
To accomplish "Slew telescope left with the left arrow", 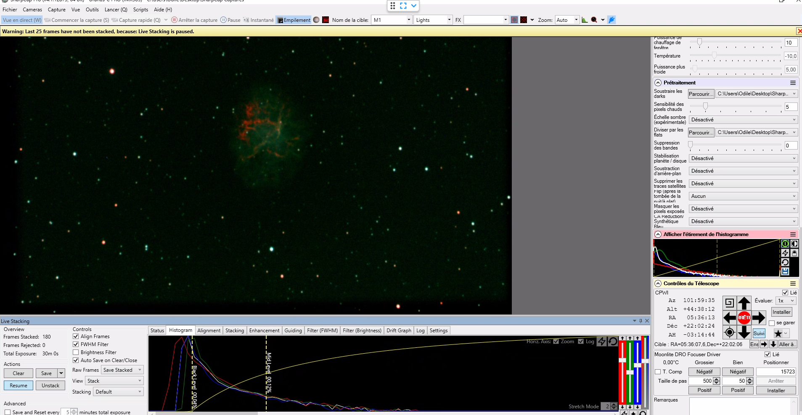I will click(730, 318).
